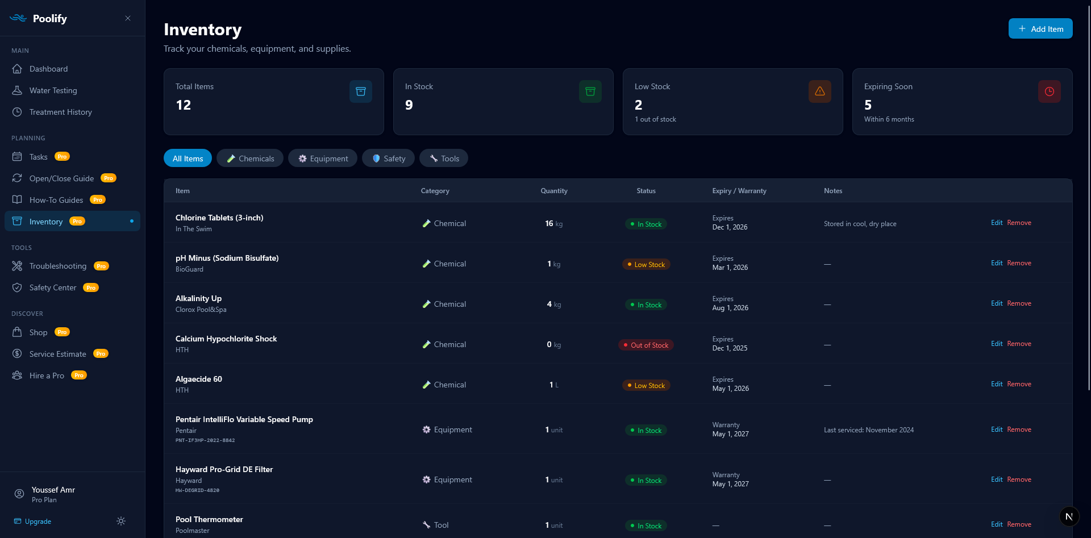Click the Low Stock warning triangle icon
The height and width of the screenshot is (538, 1091).
tap(820, 91)
